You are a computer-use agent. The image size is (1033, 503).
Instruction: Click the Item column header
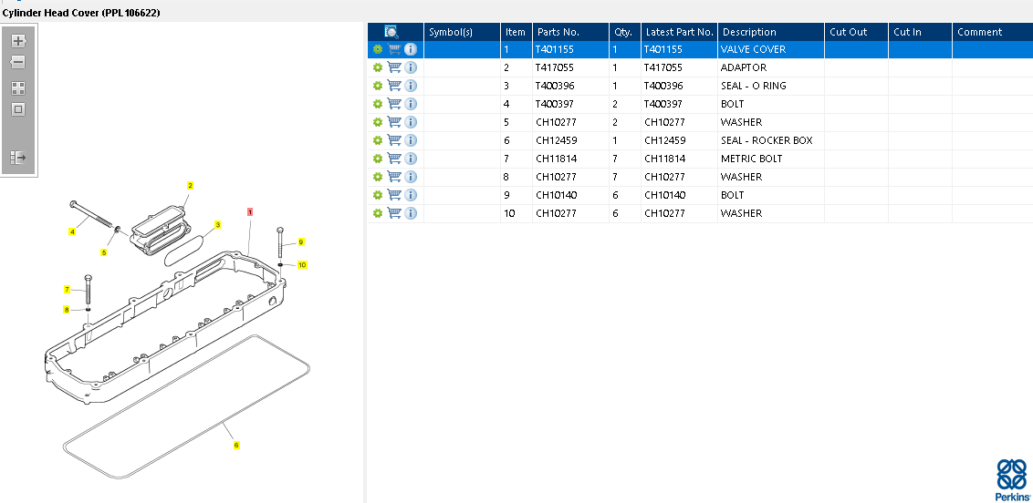coord(516,32)
